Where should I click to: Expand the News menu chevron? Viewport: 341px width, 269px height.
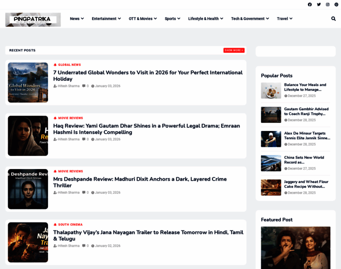pos(83,19)
